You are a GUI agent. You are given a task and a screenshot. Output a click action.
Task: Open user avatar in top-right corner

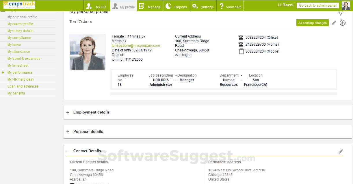pos(346,6)
